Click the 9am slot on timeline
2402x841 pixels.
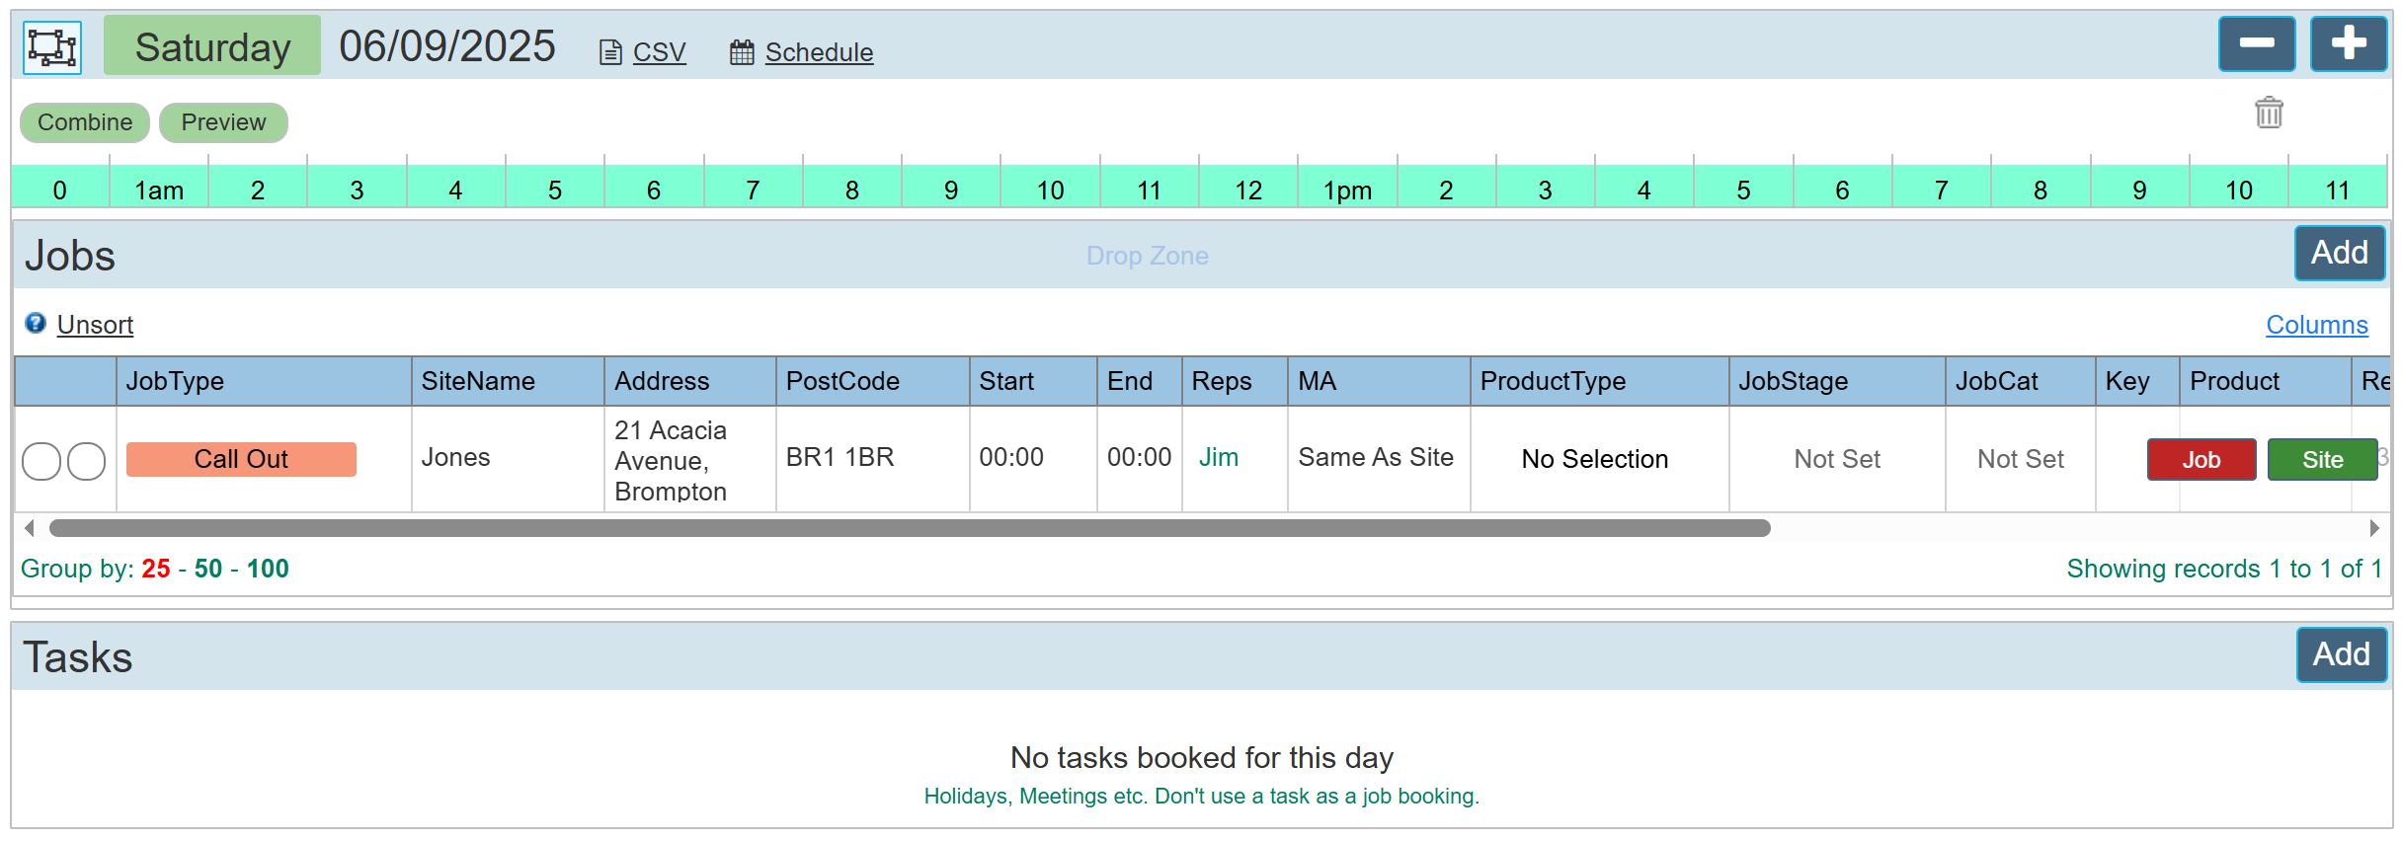click(951, 190)
